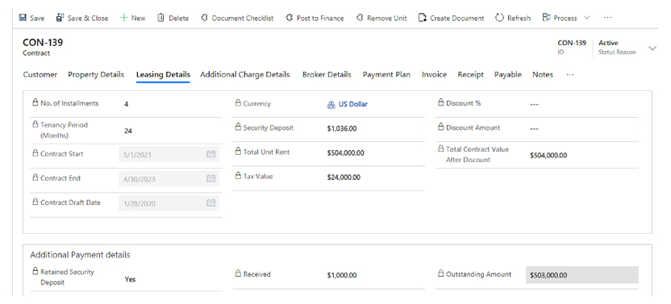Open the Notes tab
The image size is (671, 304).
click(x=542, y=74)
